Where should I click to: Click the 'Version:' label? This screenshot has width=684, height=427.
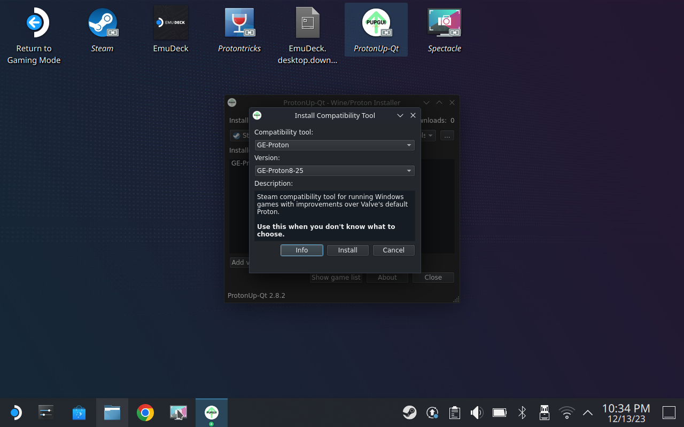click(267, 158)
